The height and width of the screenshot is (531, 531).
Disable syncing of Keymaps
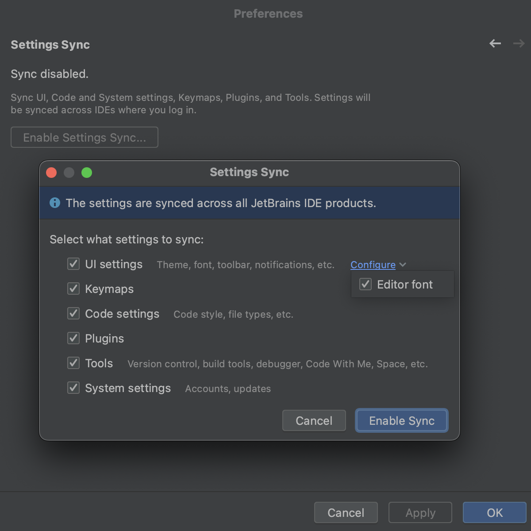(x=73, y=289)
